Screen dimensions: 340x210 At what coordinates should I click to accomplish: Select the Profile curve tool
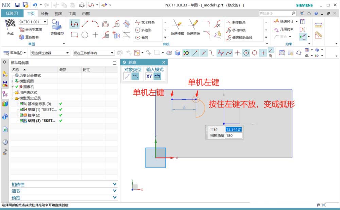tap(74, 24)
